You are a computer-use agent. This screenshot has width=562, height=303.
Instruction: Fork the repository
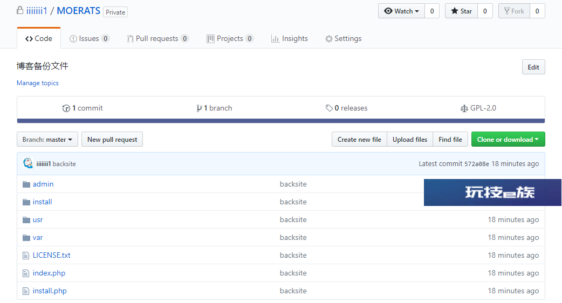[514, 11]
